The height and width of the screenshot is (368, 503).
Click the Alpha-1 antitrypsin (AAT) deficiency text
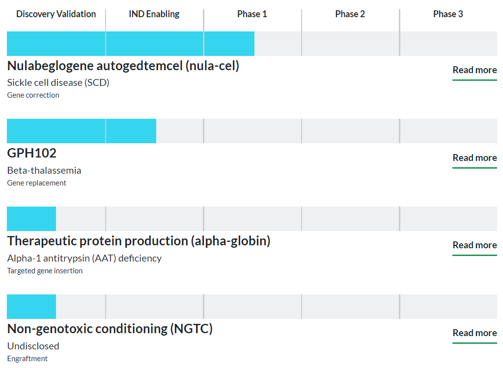(84, 258)
